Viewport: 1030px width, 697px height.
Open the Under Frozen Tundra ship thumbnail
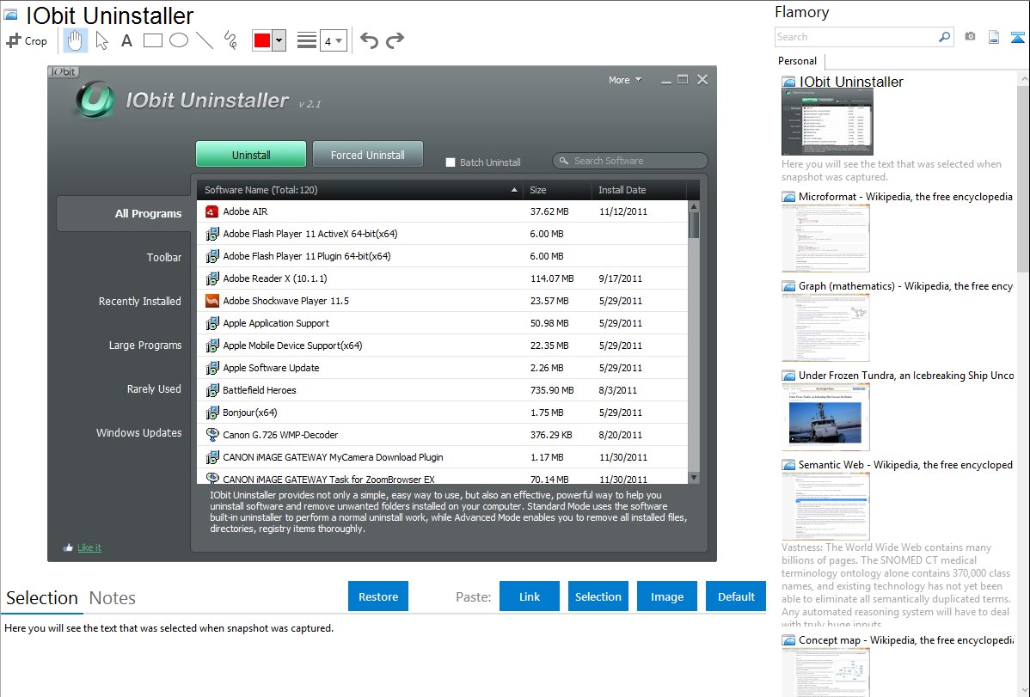[x=825, y=417]
